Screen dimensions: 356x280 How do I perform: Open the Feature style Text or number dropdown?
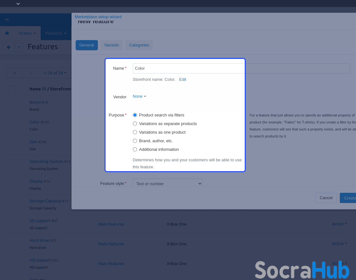[168, 183]
